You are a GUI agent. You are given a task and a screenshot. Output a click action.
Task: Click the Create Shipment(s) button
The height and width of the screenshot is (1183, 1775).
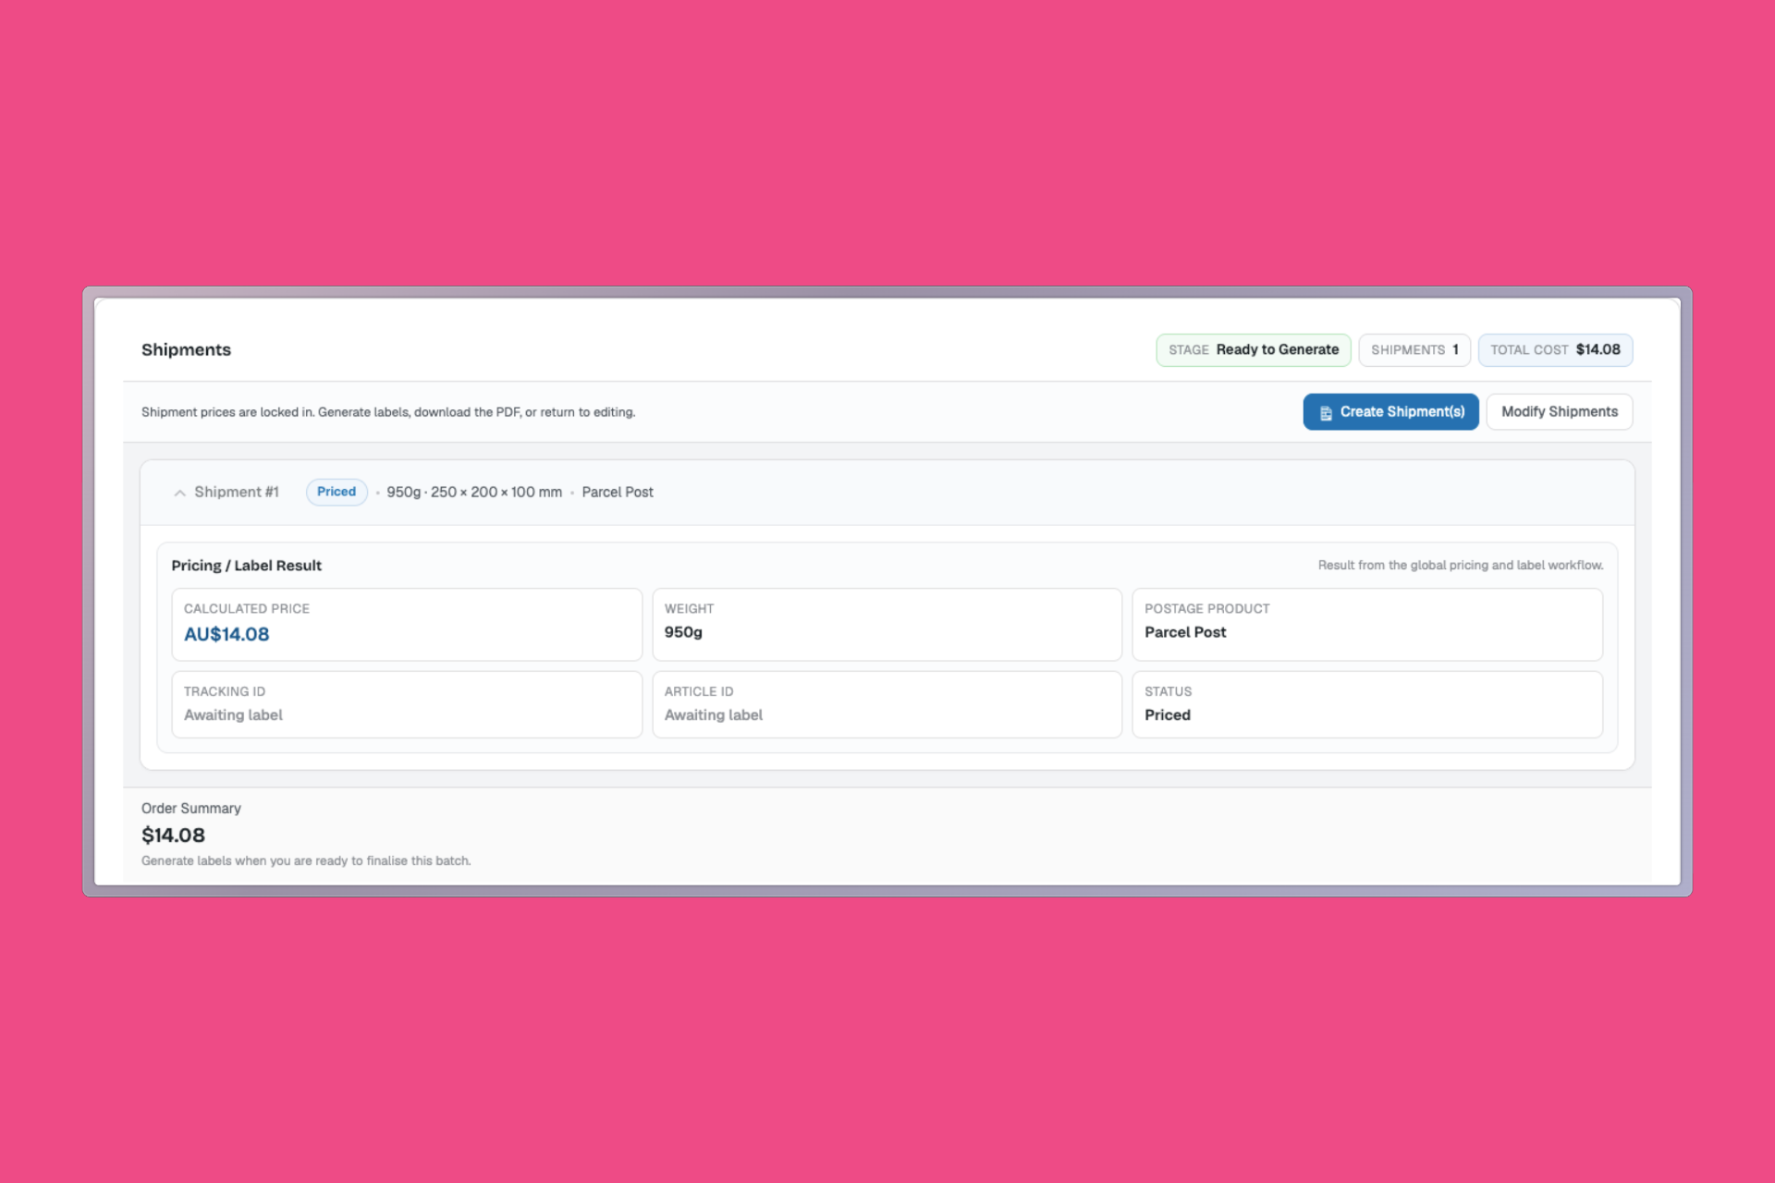[x=1390, y=412]
